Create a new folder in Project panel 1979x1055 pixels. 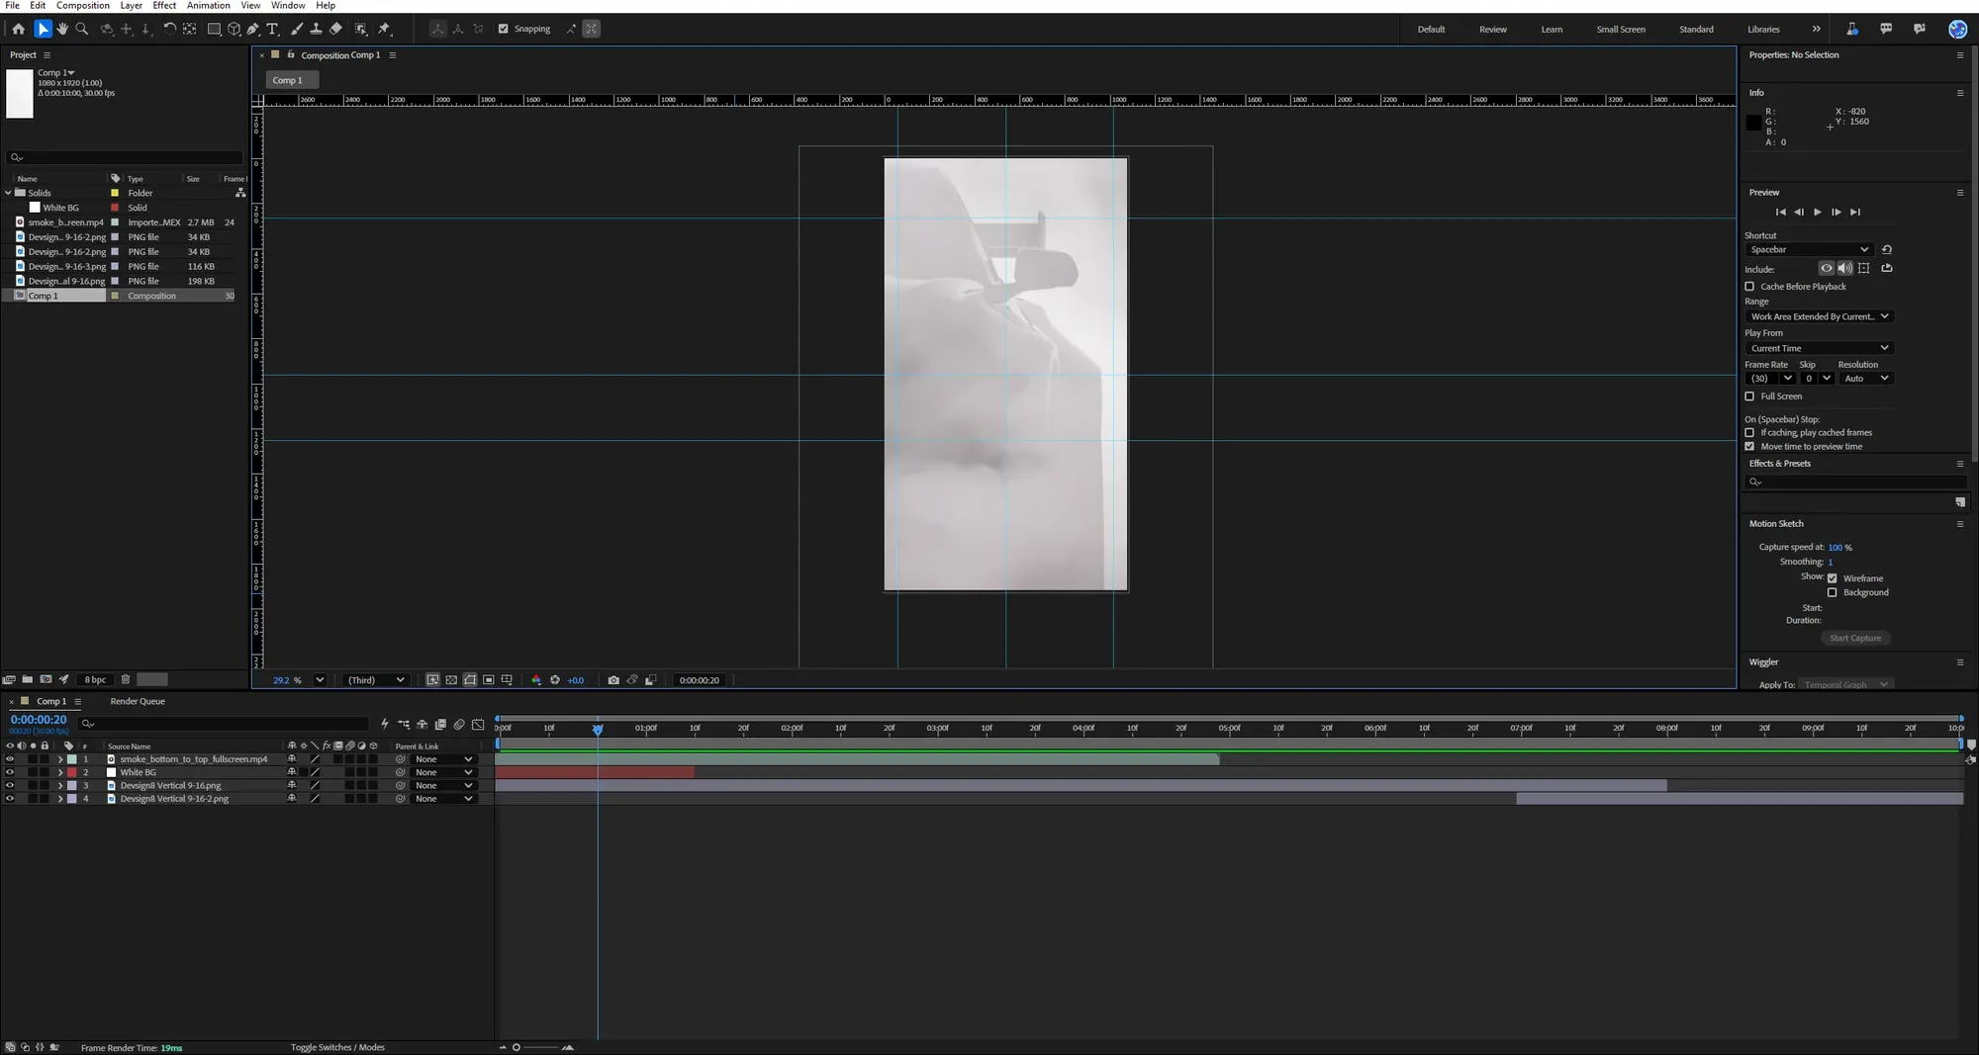(x=28, y=679)
